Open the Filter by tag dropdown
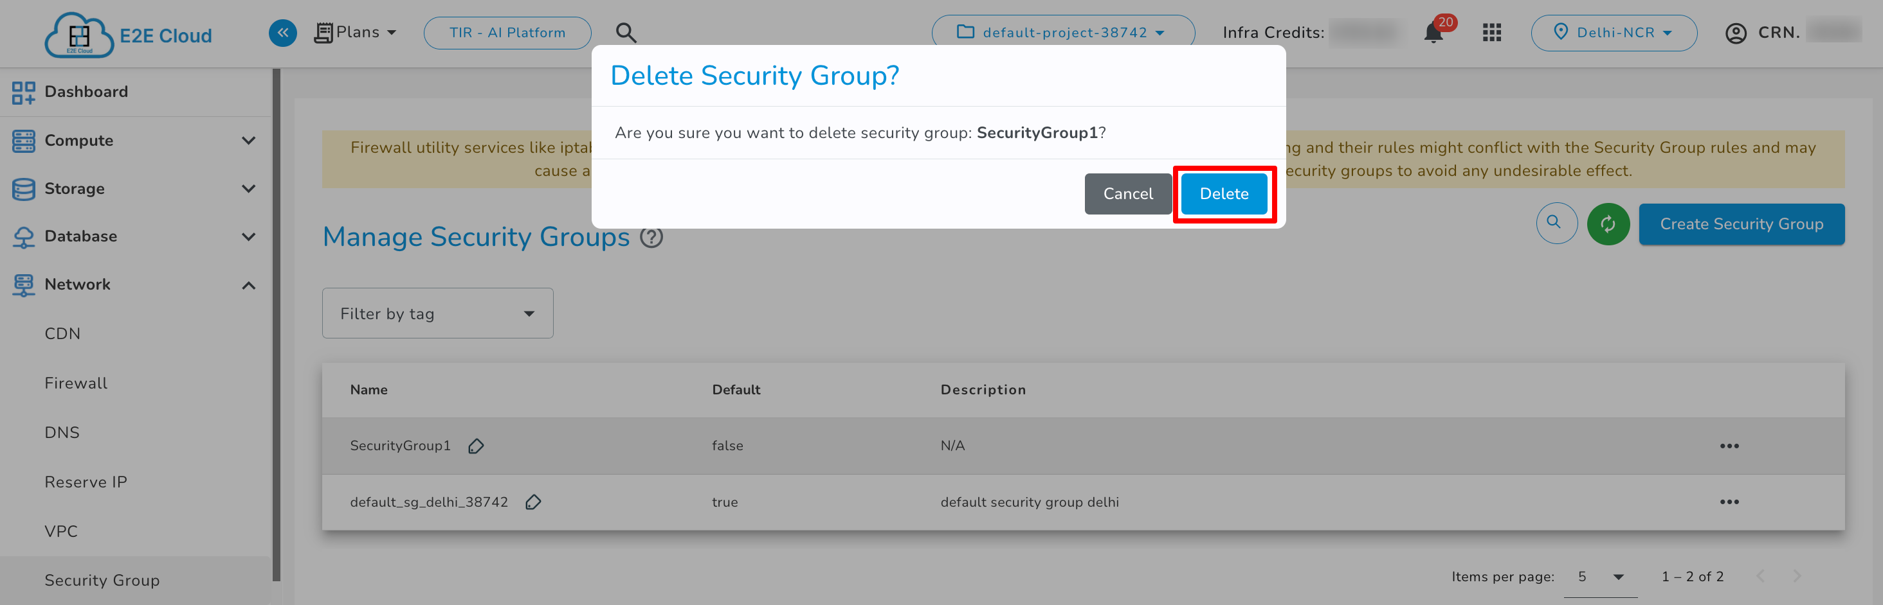Image resolution: width=1883 pixels, height=605 pixels. tap(437, 313)
